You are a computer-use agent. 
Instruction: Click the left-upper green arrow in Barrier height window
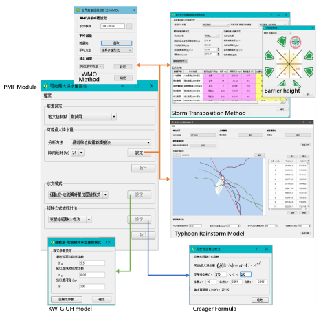269,56
